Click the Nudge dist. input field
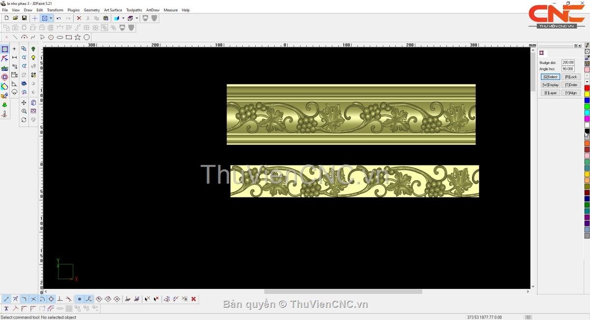Screen dimensions: 590x320 tap(568, 63)
